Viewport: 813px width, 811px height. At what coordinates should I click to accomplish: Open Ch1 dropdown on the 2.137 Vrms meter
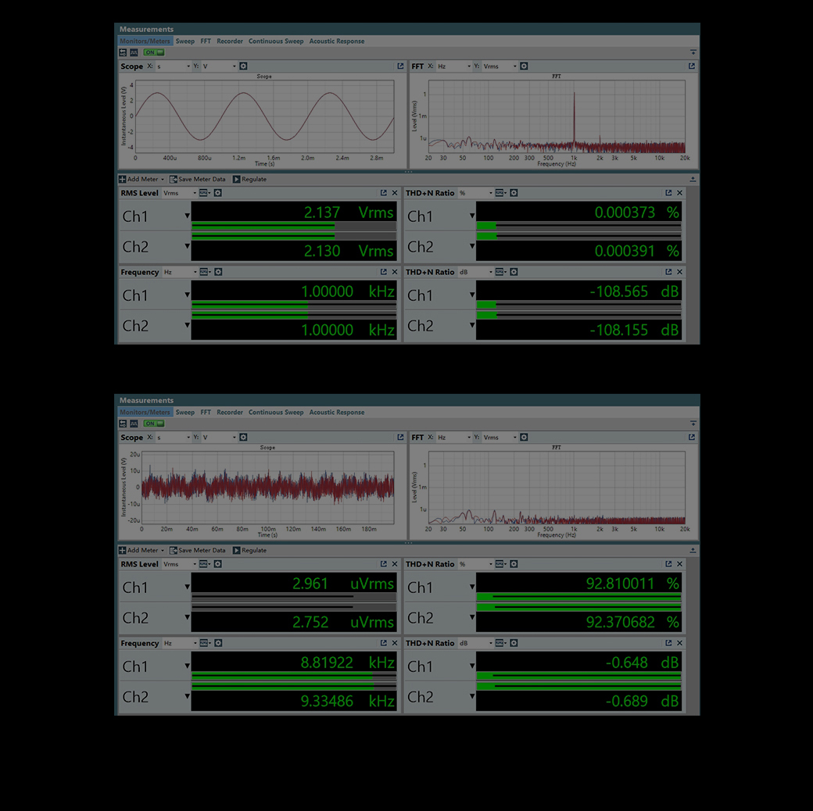pyautogui.click(x=187, y=216)
